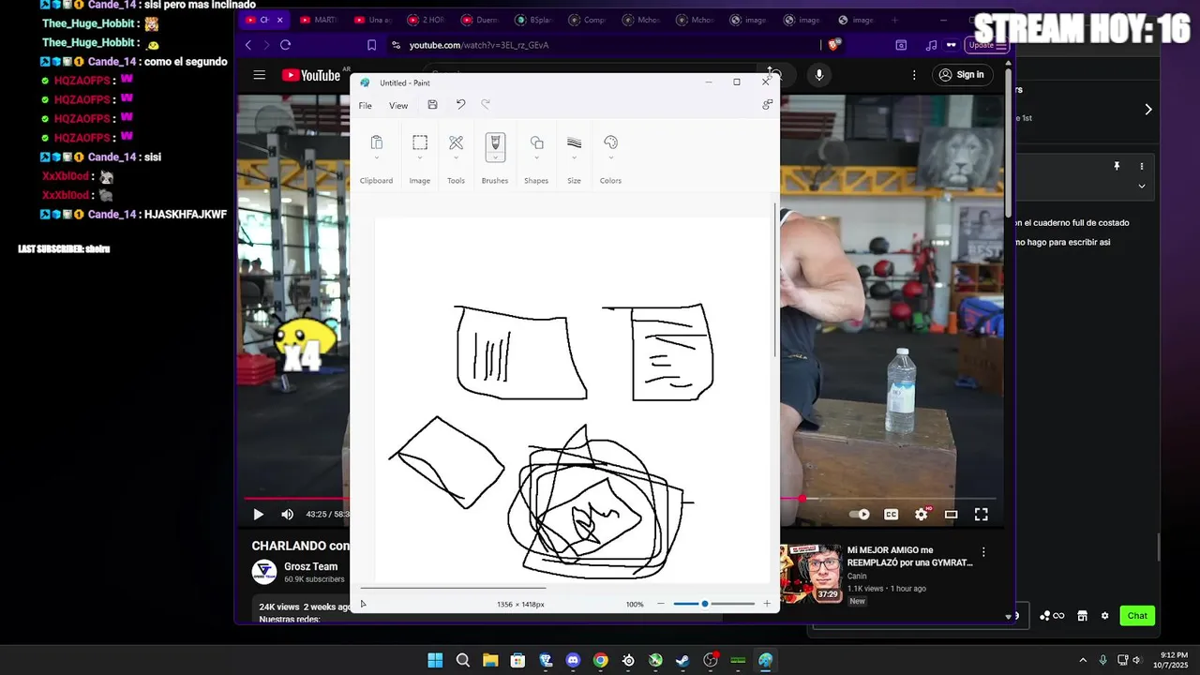The image size is (1200, 675).
Task: Go to the YouTube home logo
Action: 310,75
